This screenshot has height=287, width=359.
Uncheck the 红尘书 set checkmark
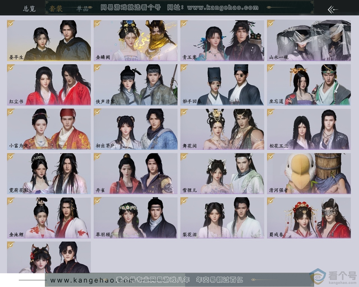click(x=11, y=68)
